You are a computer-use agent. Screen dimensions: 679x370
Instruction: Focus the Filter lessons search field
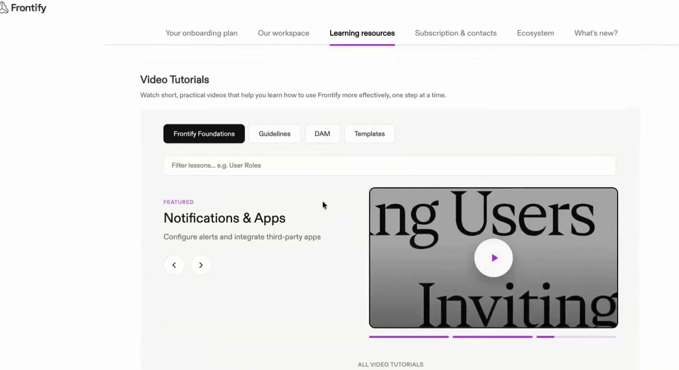point(390,165)
